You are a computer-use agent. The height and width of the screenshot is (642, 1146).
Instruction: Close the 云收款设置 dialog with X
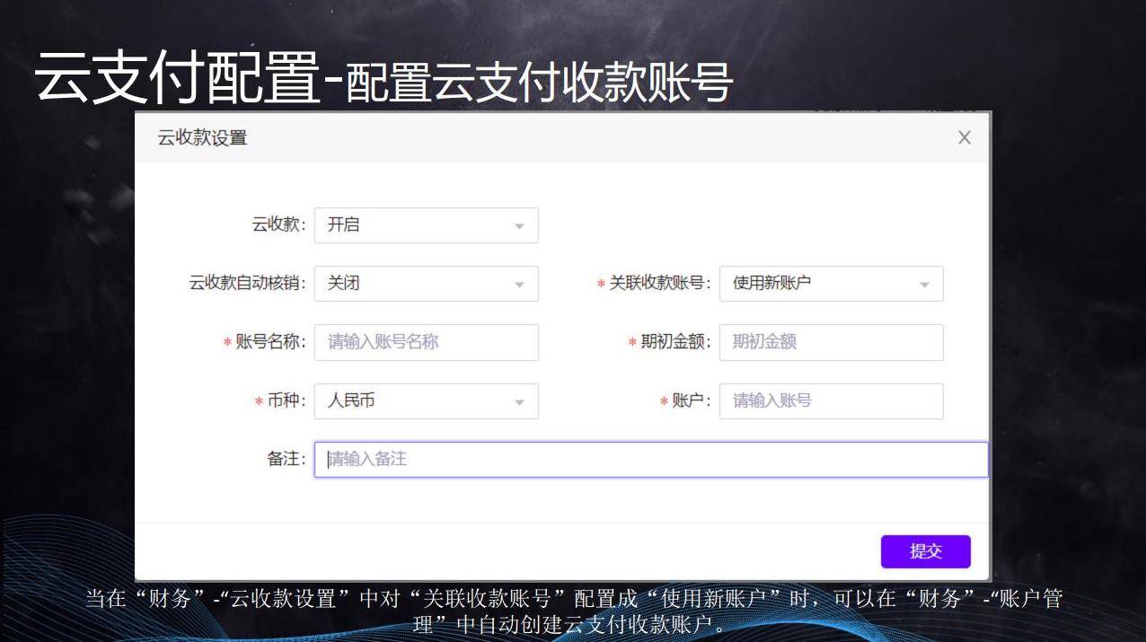pyautogui.click(x=964, y=137)
